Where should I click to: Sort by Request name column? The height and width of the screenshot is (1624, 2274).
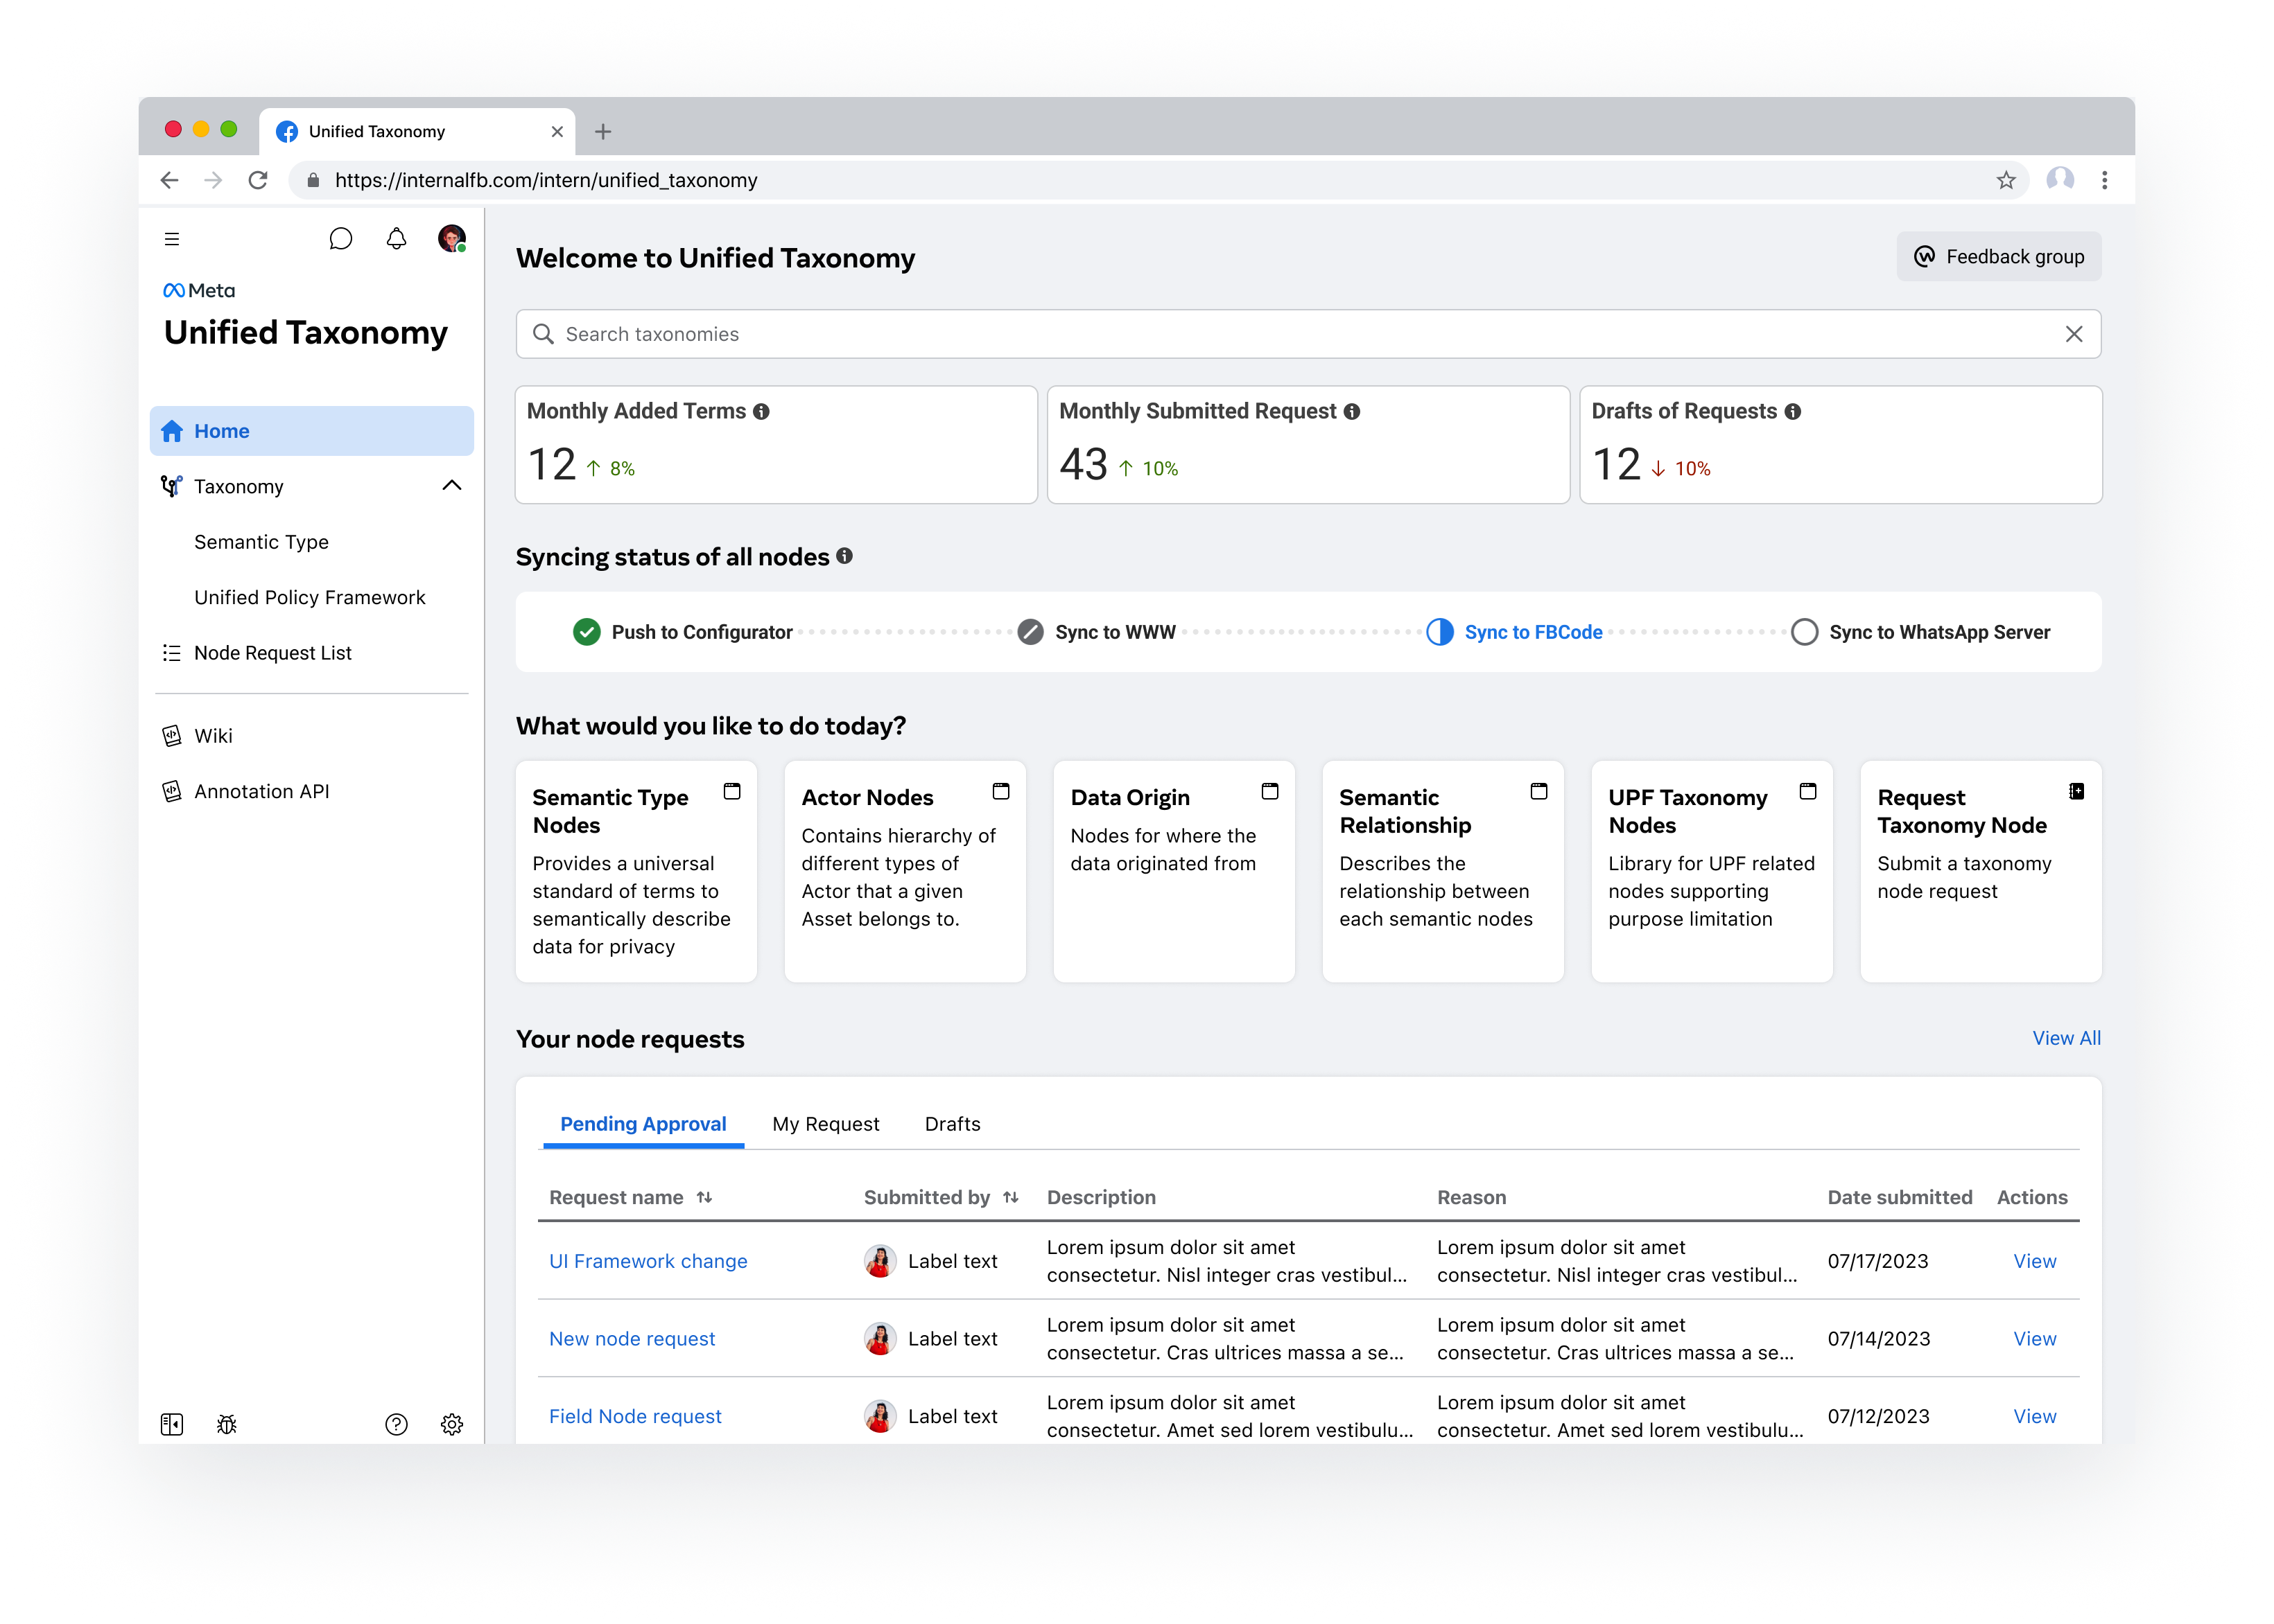click(x=704, y=1197)
